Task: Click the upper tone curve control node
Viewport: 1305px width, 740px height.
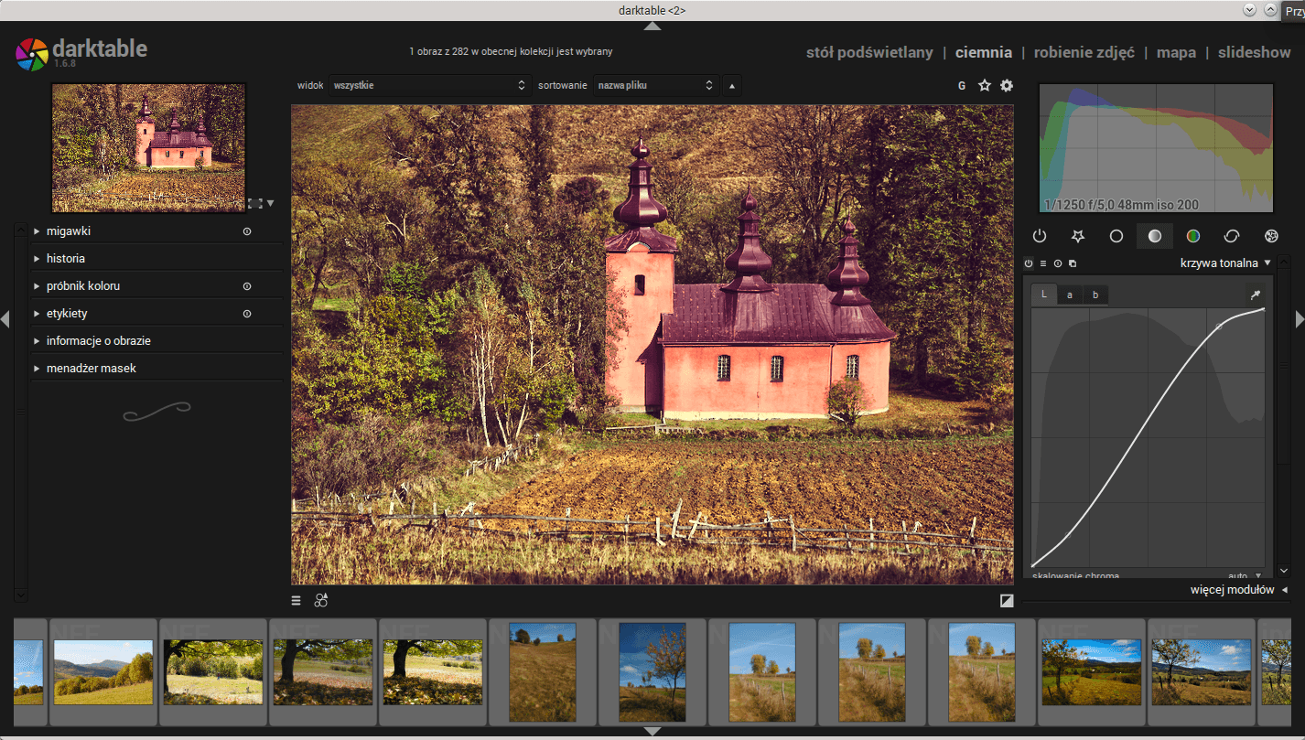Action: pyautogui.click(x=1219, y=326)
